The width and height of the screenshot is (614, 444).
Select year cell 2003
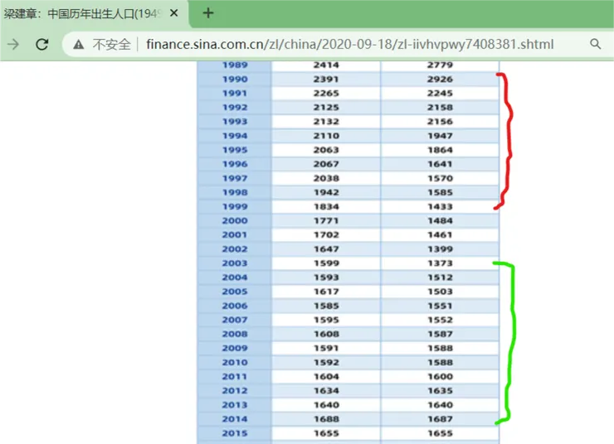[x=235, y=263]
